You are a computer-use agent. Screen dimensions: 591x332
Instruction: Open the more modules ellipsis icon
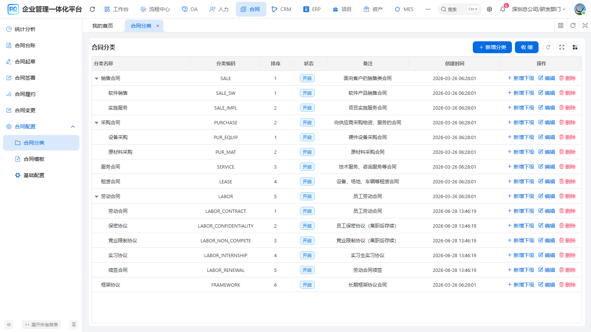[428, 9]
